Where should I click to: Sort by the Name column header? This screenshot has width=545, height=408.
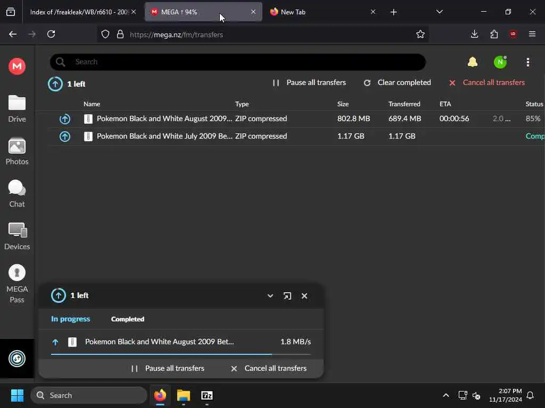coord(92,104)
